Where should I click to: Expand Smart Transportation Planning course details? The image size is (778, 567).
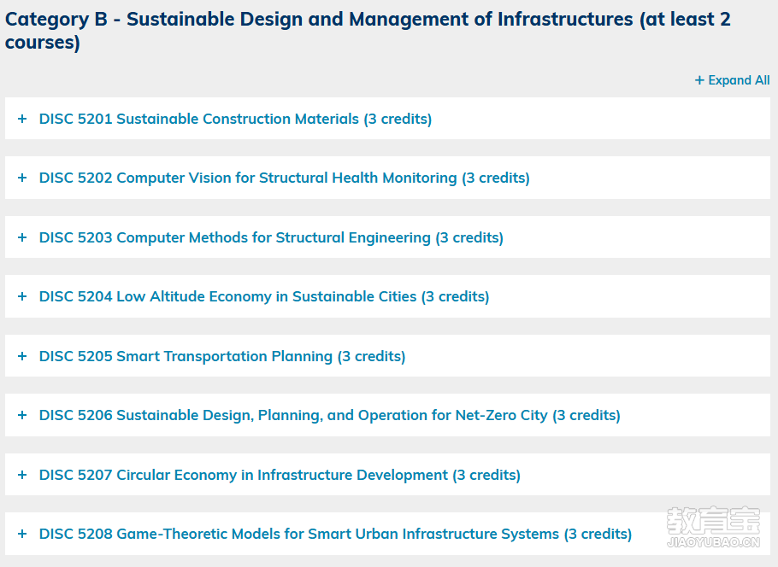pyautogui.click(x=222, y=356)
